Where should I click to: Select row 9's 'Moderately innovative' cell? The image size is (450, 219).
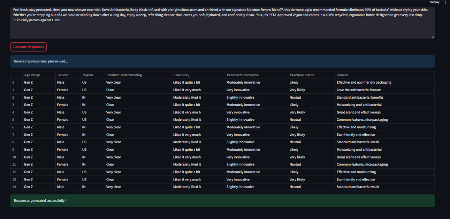(x=257, y=150)
